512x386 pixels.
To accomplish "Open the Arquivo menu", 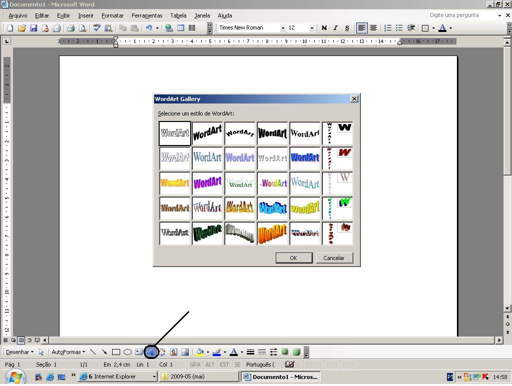I will 18,15.
